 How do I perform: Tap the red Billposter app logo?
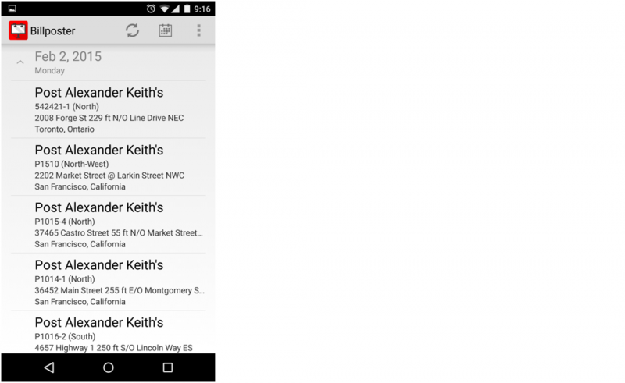[x=18, y=30]
